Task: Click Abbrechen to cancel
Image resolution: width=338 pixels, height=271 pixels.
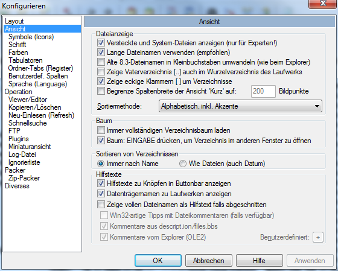Action: [x=209, y=260]
